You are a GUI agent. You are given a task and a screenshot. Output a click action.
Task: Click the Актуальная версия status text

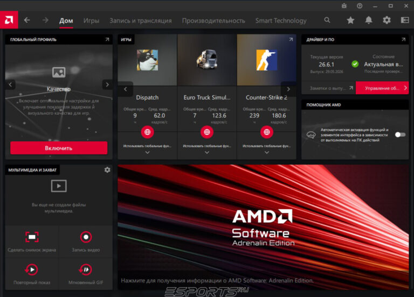[383, 65]
